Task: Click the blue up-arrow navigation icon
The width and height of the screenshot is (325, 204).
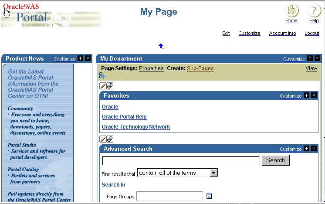Action: coord(161,46)
